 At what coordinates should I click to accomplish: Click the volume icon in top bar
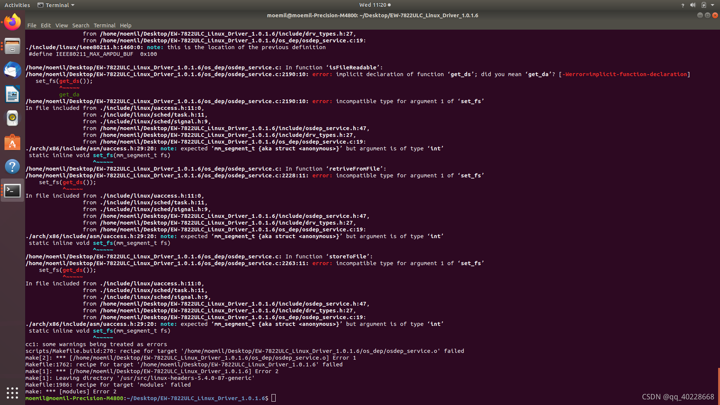(693, 5)
